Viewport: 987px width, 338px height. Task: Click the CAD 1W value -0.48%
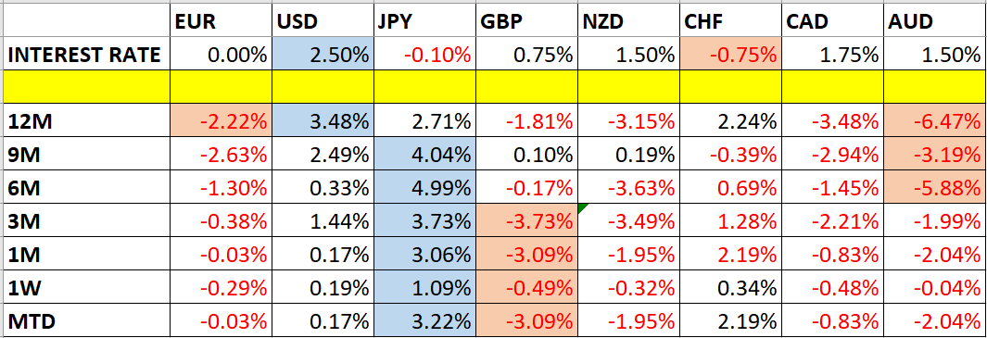833,288
